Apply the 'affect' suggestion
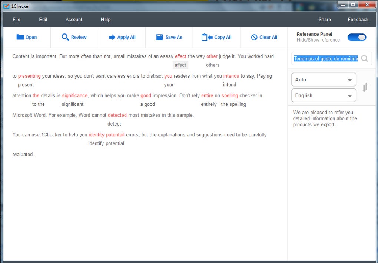The height and width of the screenshot is (263, 378). pos(180,65)
